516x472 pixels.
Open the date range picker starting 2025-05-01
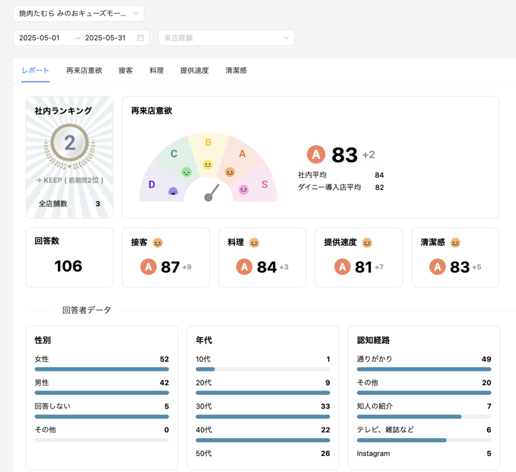click(43, 38)
